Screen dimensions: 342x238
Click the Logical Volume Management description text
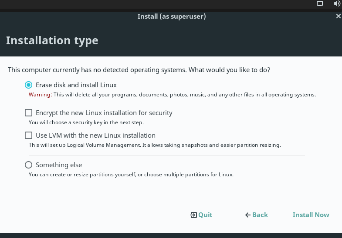tap(155, 145)
